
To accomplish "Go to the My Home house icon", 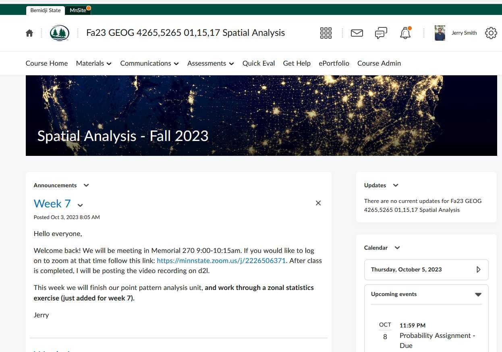I will tap(29, 33).
